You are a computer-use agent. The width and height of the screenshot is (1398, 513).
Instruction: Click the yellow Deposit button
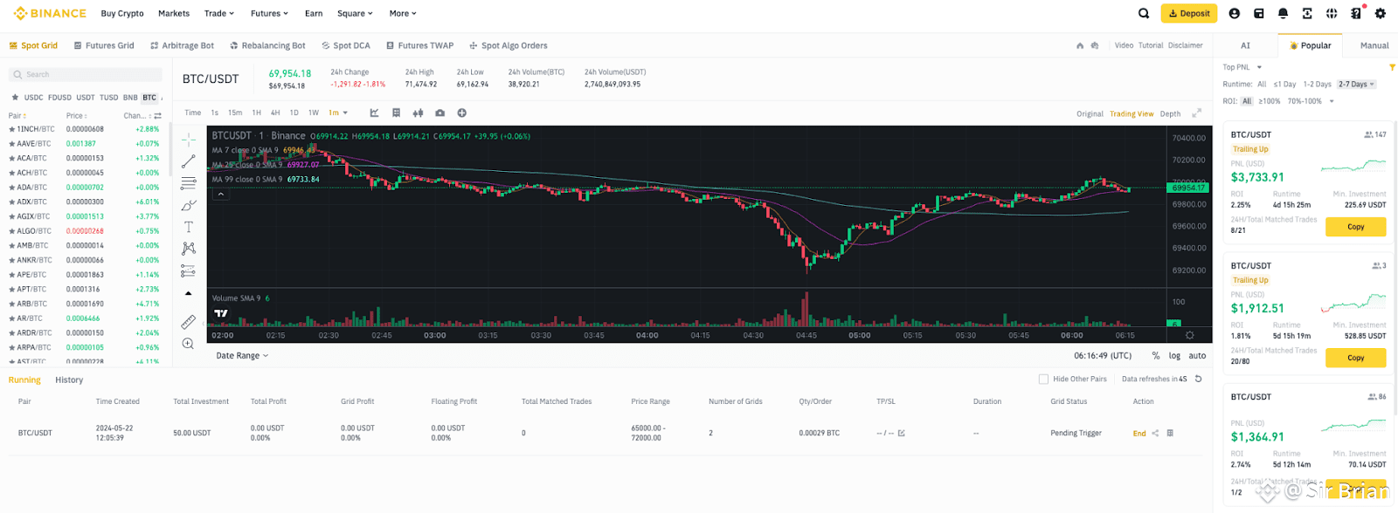point(1188,13)
